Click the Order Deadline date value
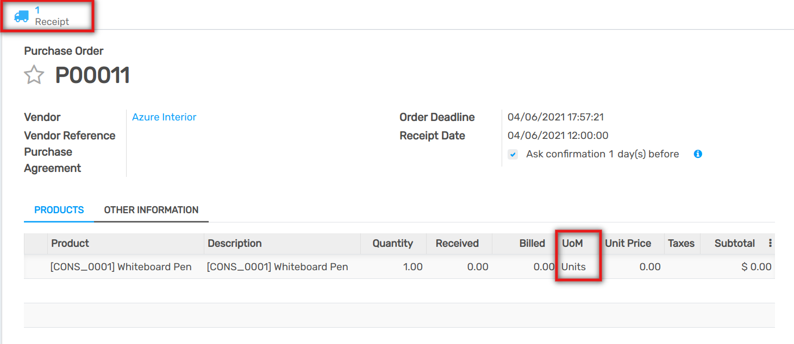The width and height of the screenshot is (794, 344). pyautogui.click(x=555, y=117)
